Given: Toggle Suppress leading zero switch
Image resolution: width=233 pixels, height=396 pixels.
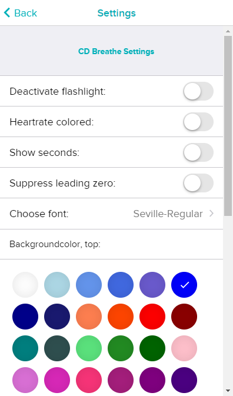Looking at the screenshot, I should point(198,183).
